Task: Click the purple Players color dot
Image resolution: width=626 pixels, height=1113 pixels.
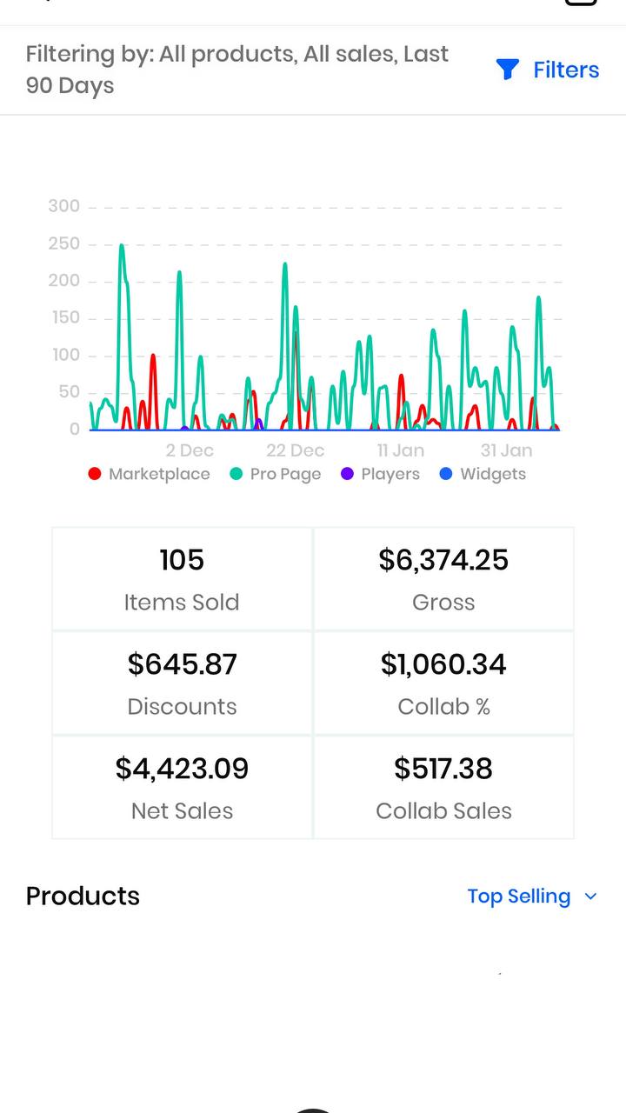Action: pos(347,474)
